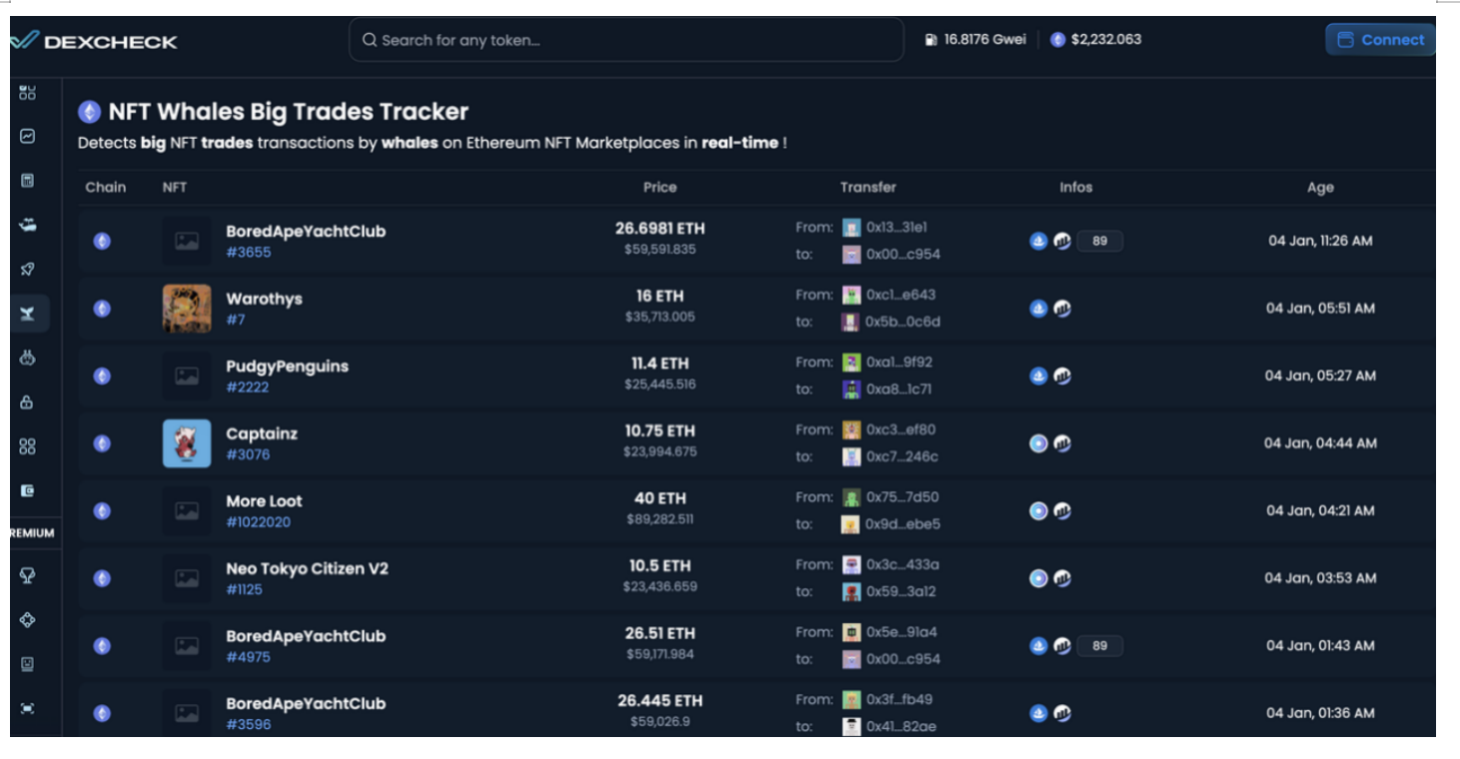The width and height of the screenshot is (1460, 759).
Task: Click the $35,713.005 dollar amount
Action: [x=659, y=318]
